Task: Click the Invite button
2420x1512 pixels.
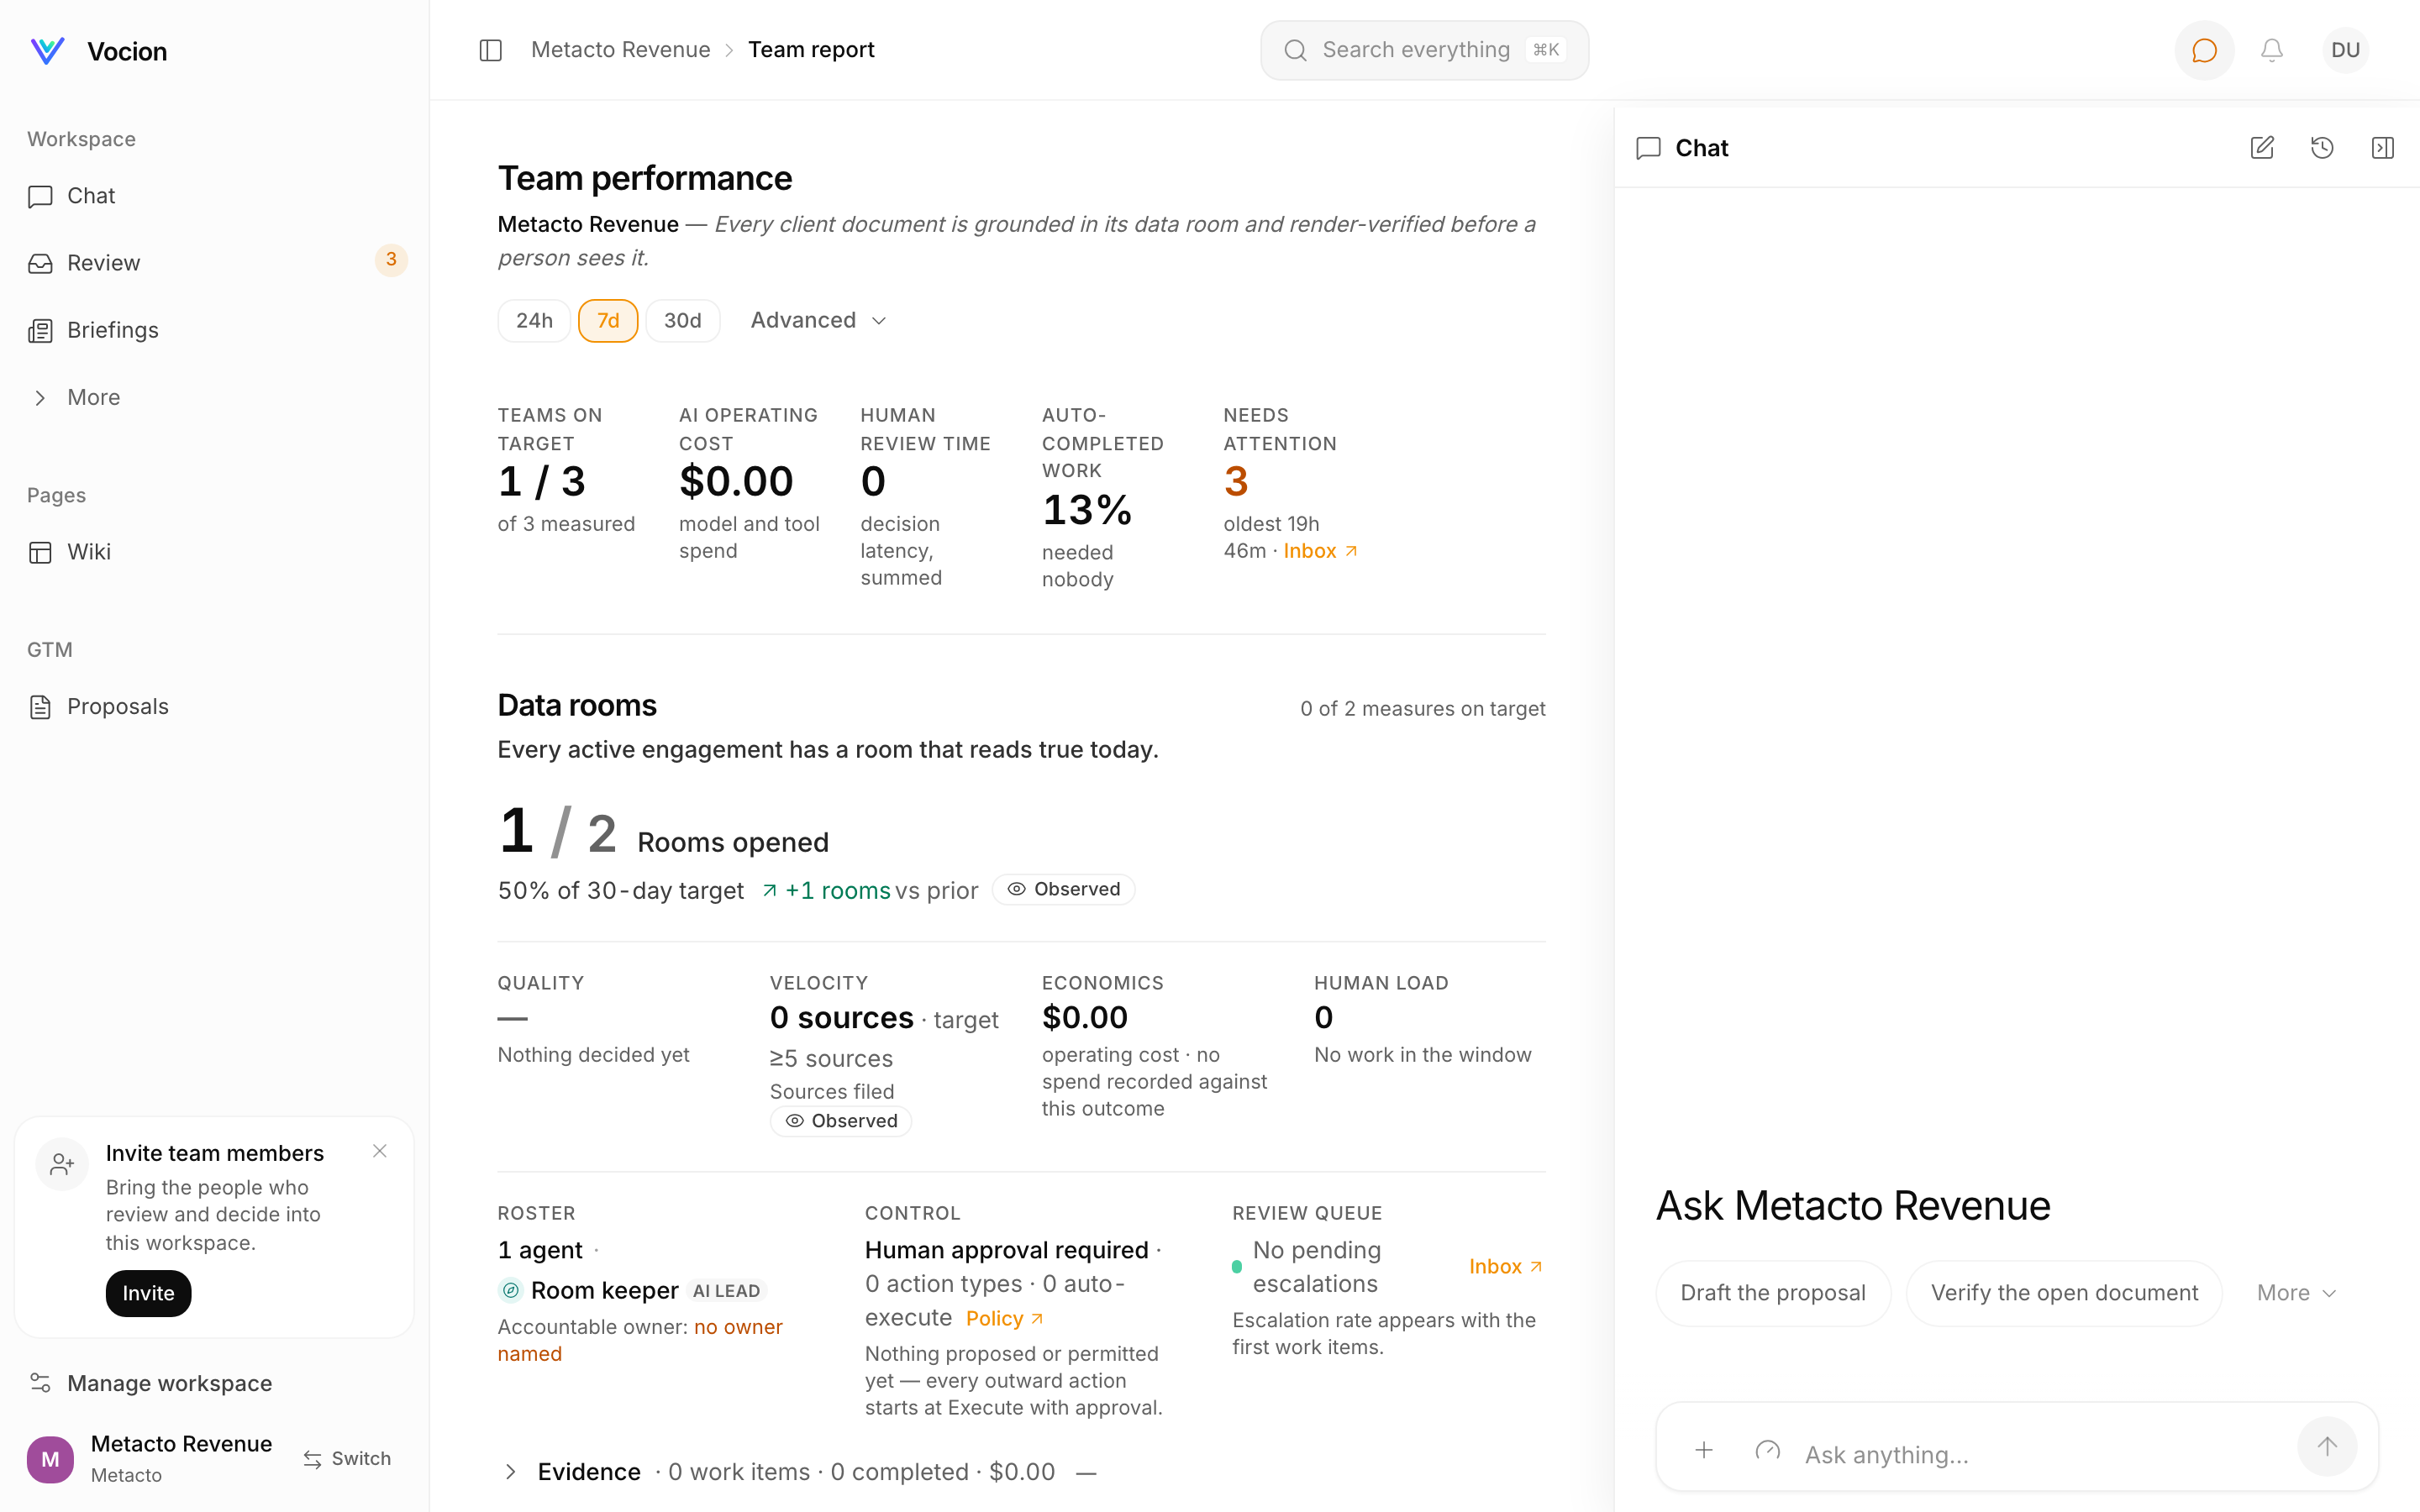Action: coord(148,1293)
